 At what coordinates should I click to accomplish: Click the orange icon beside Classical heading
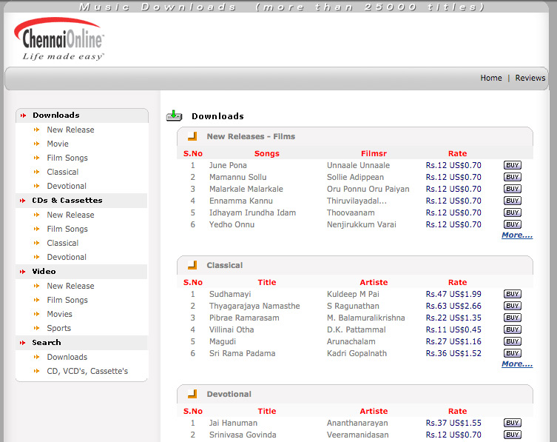192,265
